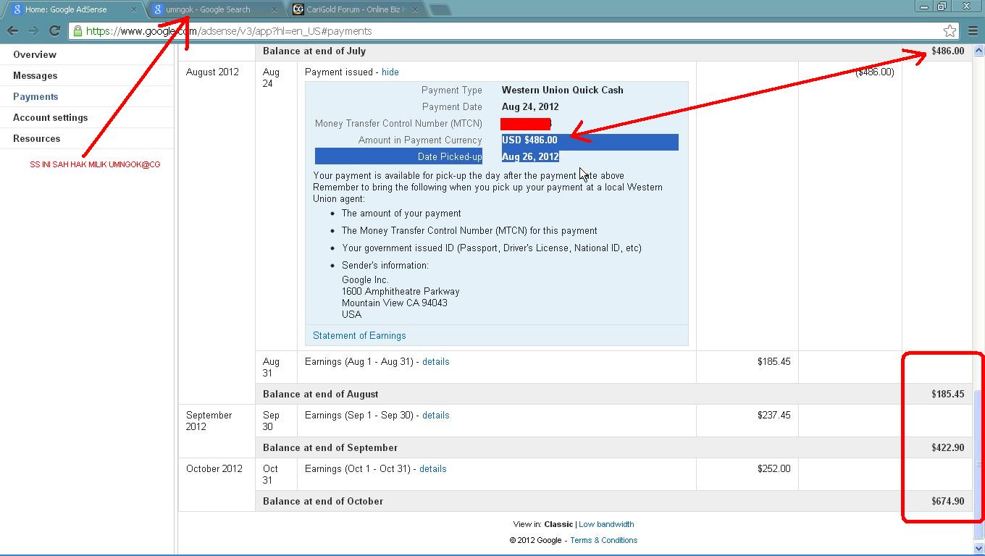985x556 pixels.
Task: Switch to Low bandwidth view
Action: (606, 524)
